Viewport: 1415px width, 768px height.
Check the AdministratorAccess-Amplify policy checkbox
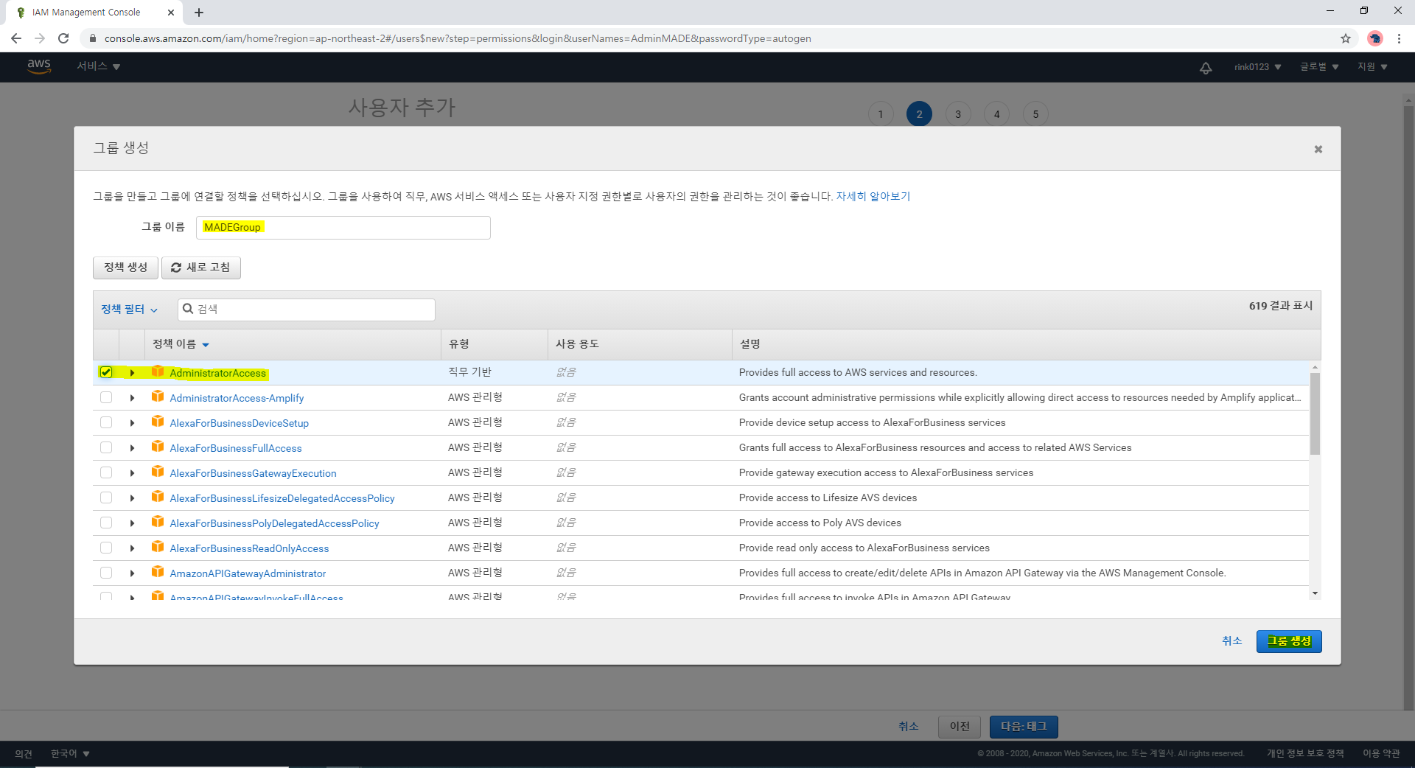click(106, 397)
